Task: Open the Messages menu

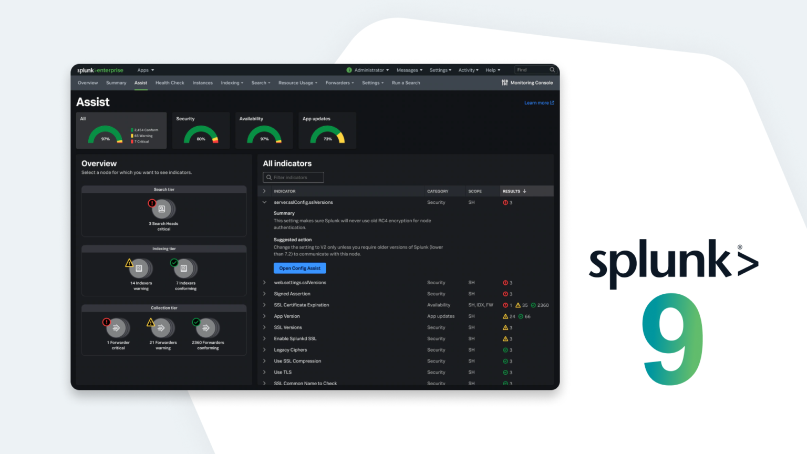Action: 409,69
